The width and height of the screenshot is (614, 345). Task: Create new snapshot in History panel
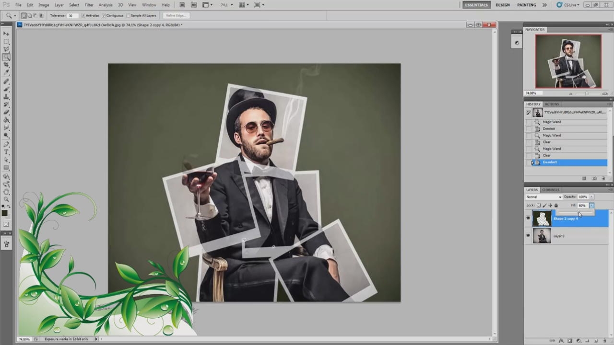coord(594,178)
